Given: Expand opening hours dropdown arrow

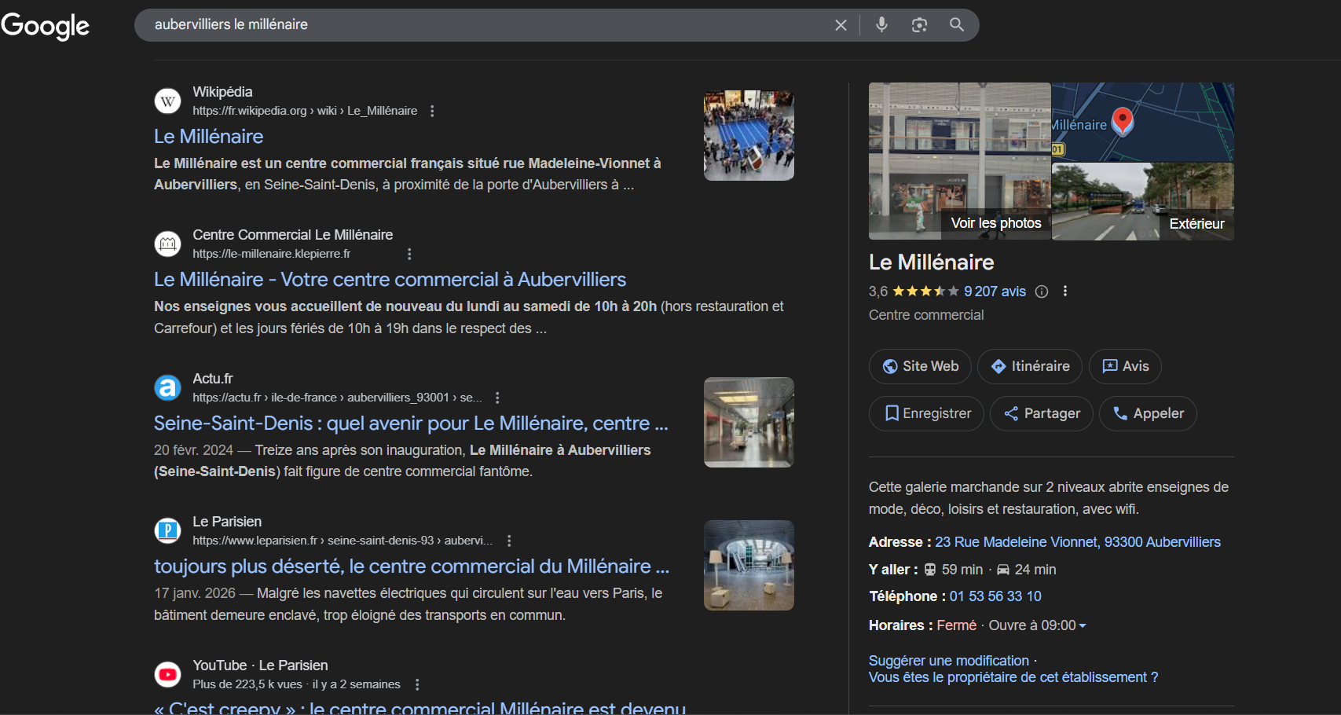Looking at the screenshot, I should 1083,626.
